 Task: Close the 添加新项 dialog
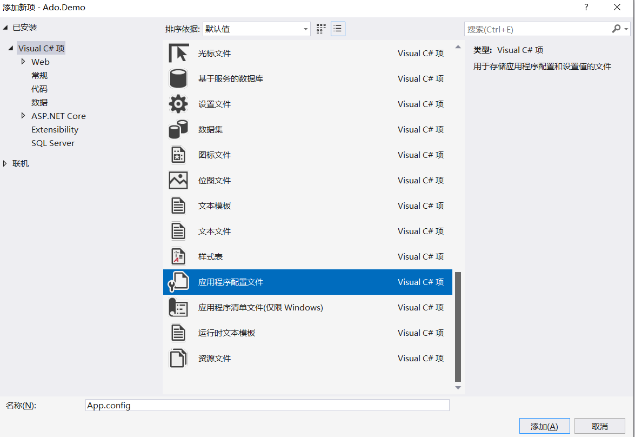coord(617,7)
